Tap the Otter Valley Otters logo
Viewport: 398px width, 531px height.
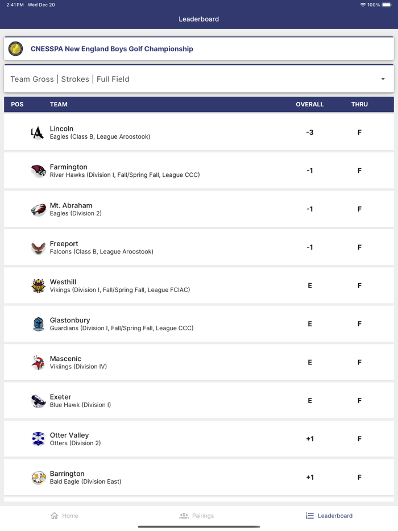pos(38,438)
